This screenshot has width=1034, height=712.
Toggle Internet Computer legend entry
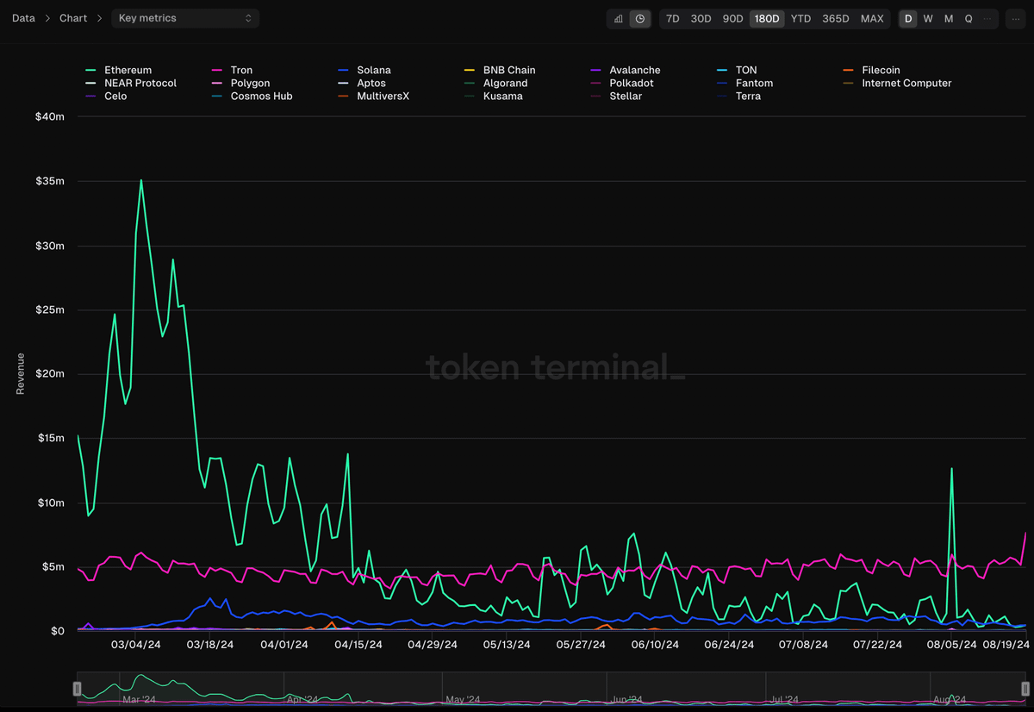pos(897,83)
